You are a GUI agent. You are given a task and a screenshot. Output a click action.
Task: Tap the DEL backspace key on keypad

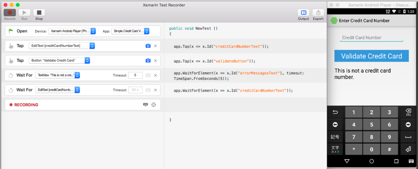pos(408,112)
